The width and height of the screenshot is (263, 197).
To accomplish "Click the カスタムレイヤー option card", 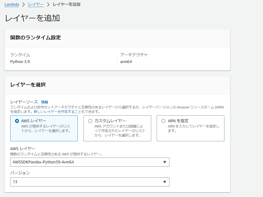I will coord(117,128).
